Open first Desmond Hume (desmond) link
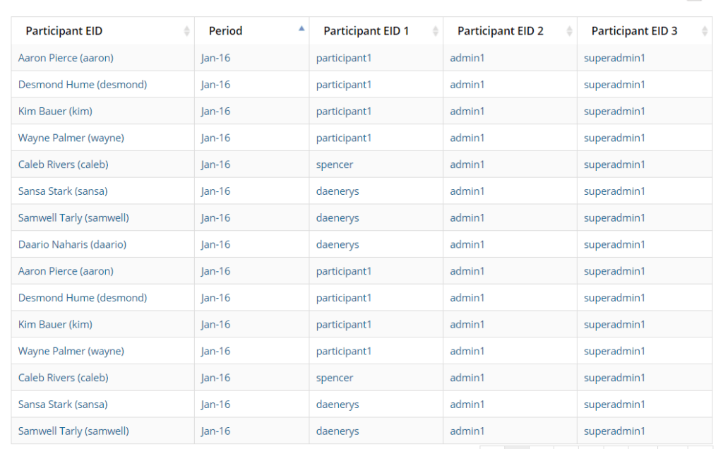723x449 pixels. click(x=83, y=85)
